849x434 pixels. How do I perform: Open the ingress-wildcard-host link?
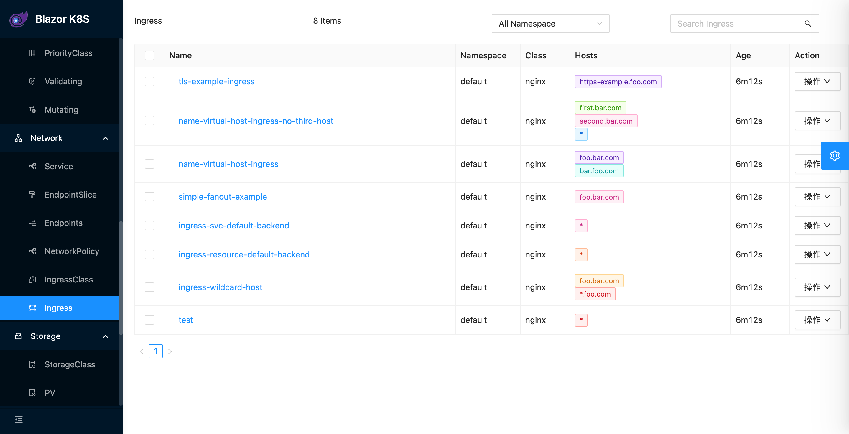click(x=220, y=287)
